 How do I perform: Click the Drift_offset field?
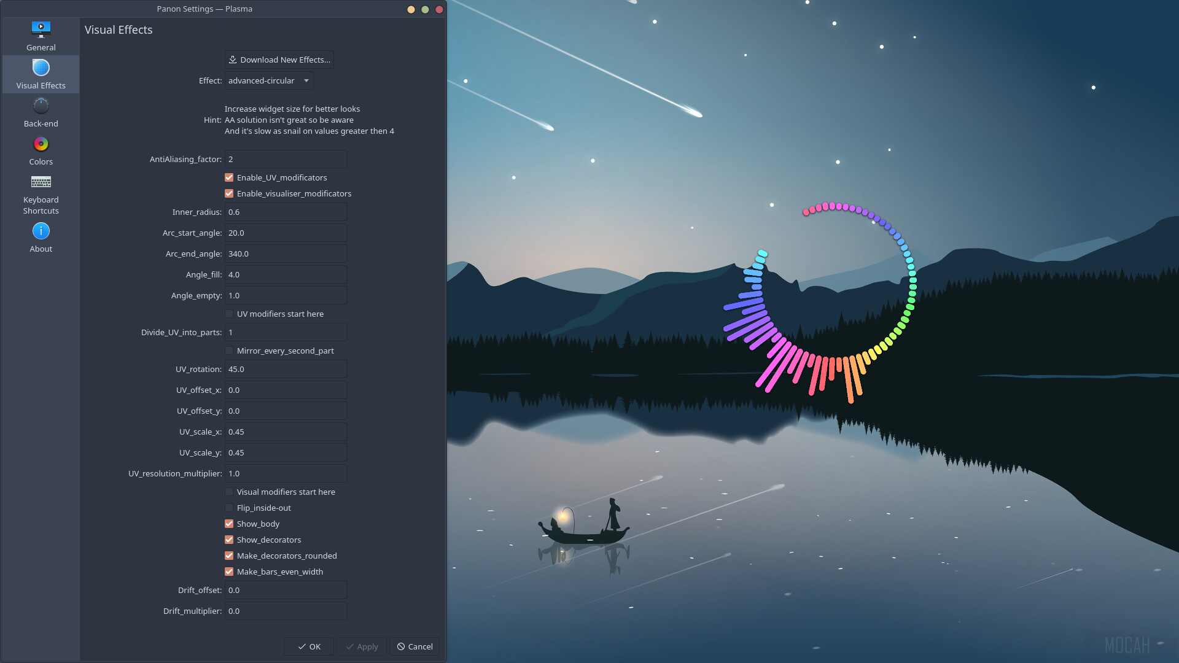286,590
